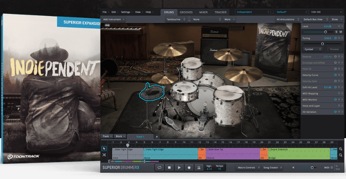Open the Block menu above the timeline
Screen dimensions: 346x179
click(x=120, y=136)
